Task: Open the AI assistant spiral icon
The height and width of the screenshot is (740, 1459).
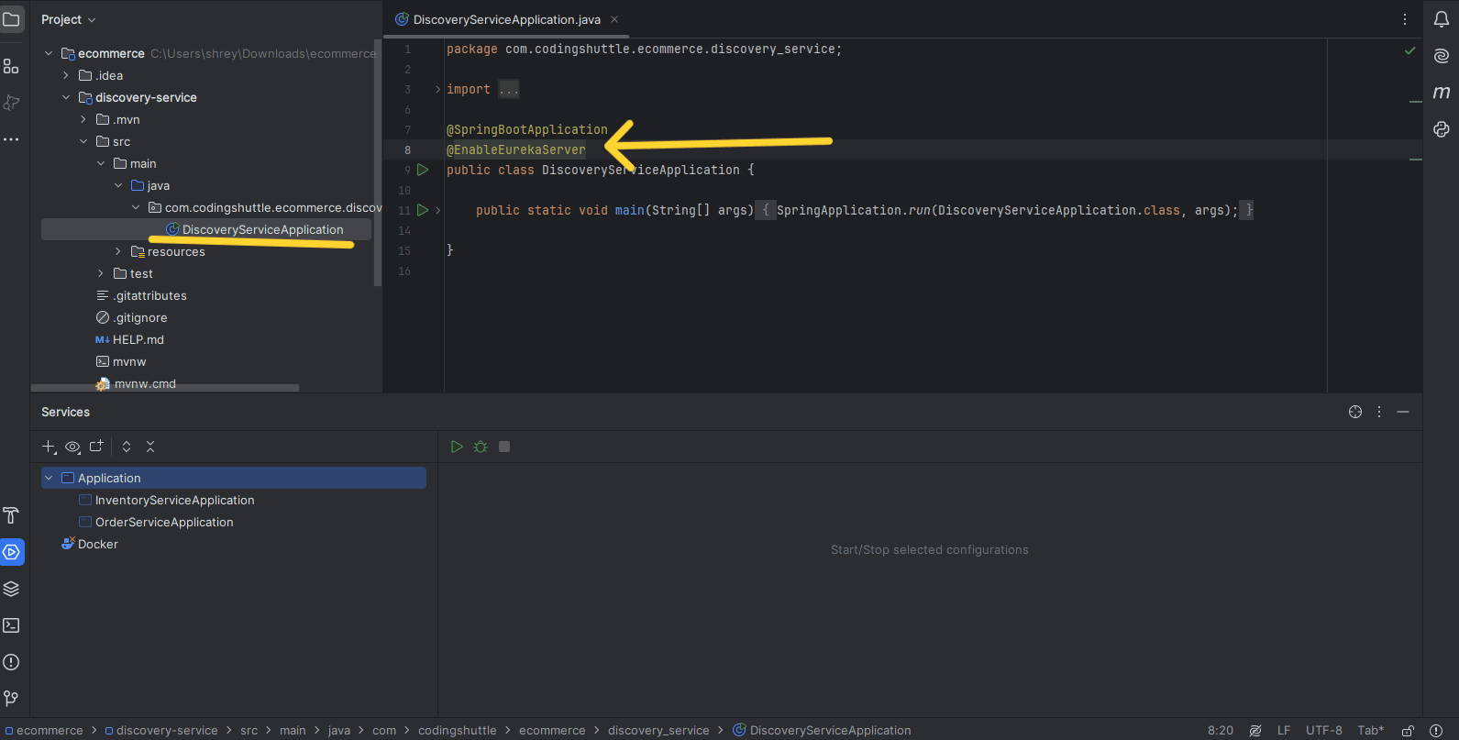Action: 1442,56
